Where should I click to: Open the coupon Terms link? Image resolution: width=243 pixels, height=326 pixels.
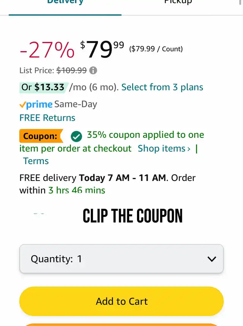point(36,161)
